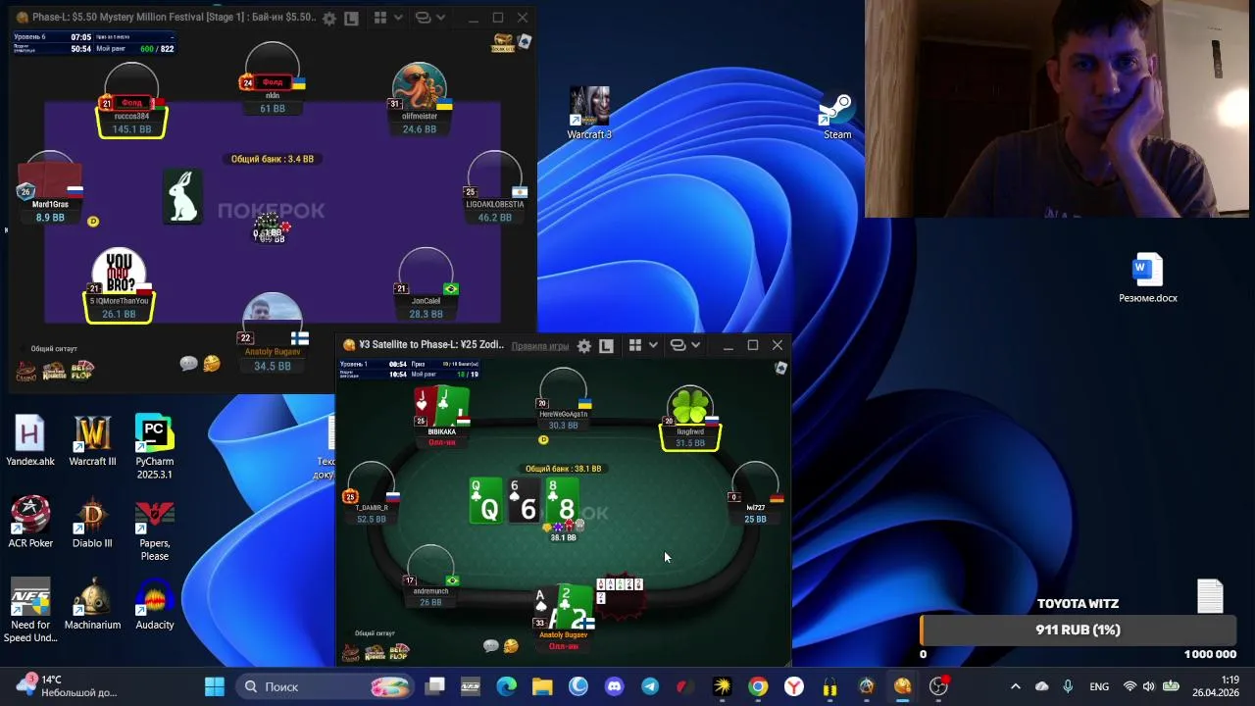Open Roulette icon in Satellite window footer
Viewport: 1255px width, 706px height.
tap(375, 652)
